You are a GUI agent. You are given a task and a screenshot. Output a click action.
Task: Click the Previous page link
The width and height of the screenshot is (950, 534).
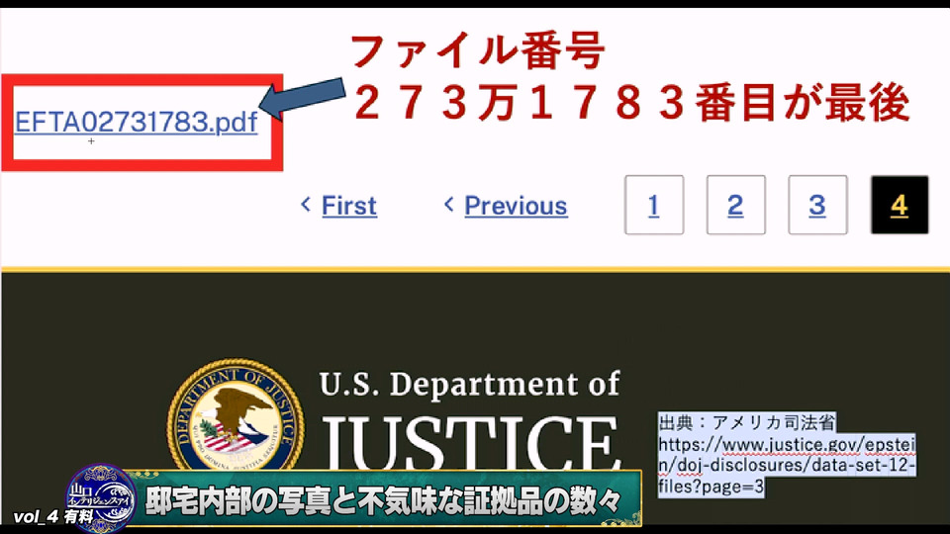(x=516, y=206)
